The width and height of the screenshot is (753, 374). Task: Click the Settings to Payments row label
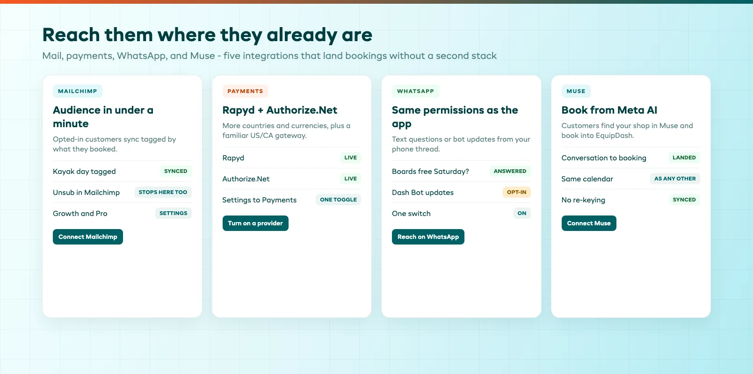coord(260,200)
